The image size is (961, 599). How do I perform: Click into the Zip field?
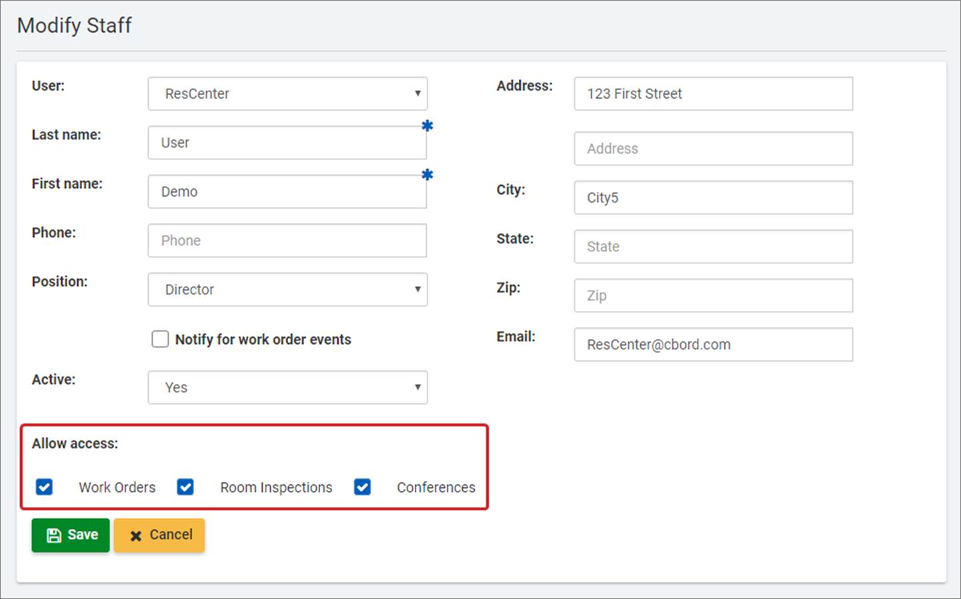[x=713, y=296]
